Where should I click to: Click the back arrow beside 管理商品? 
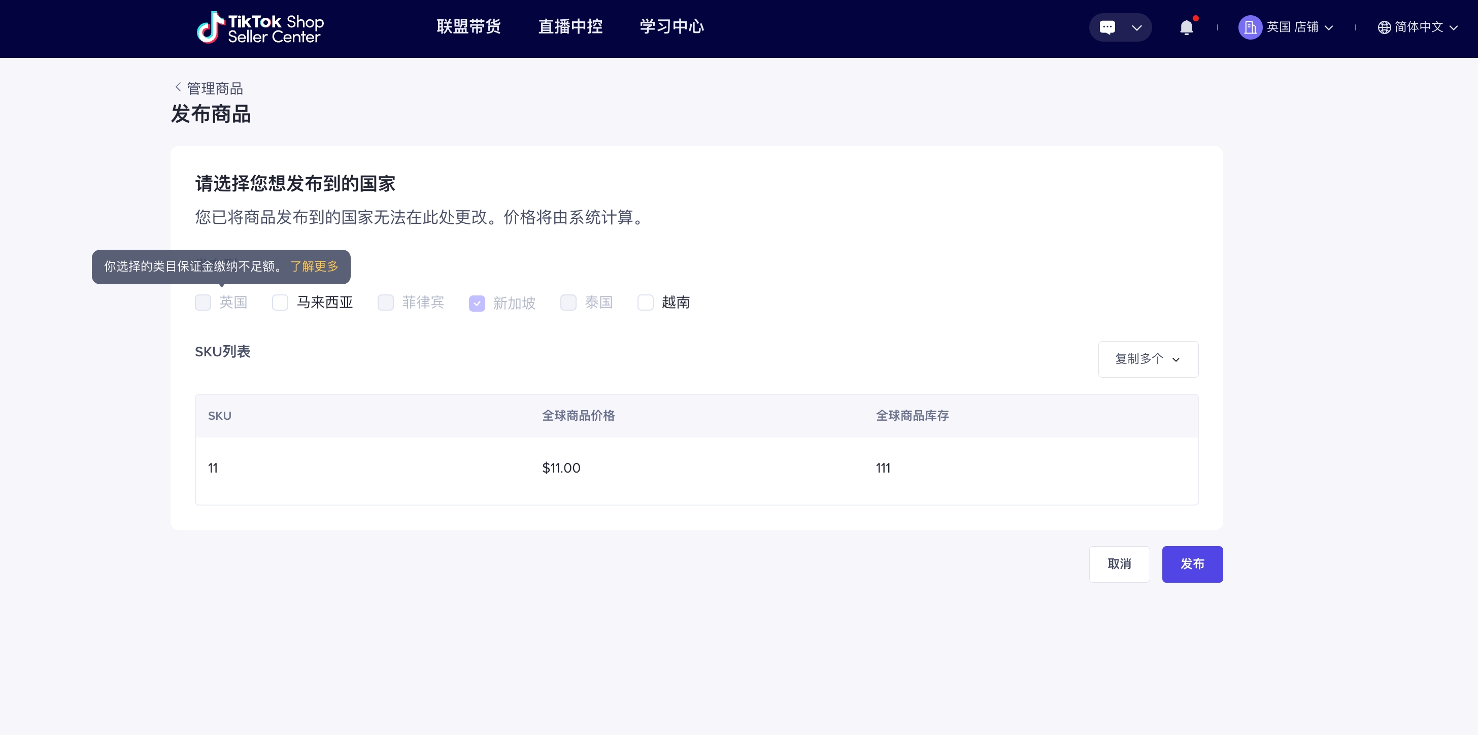tap(178, 87)
